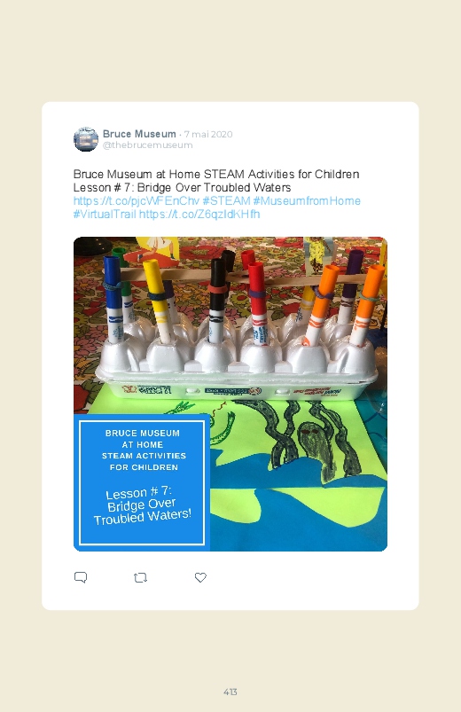Select the #STEAM hashtag
Screen dimensions: 461x712
[226, 200]
